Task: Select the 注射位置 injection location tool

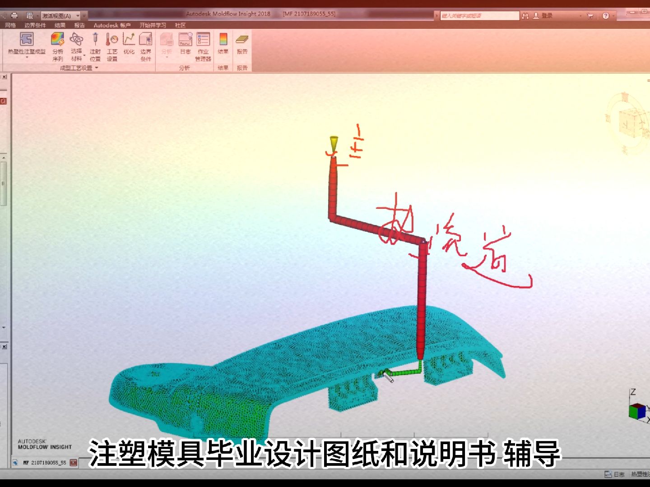Action: (x=95, y=47)
